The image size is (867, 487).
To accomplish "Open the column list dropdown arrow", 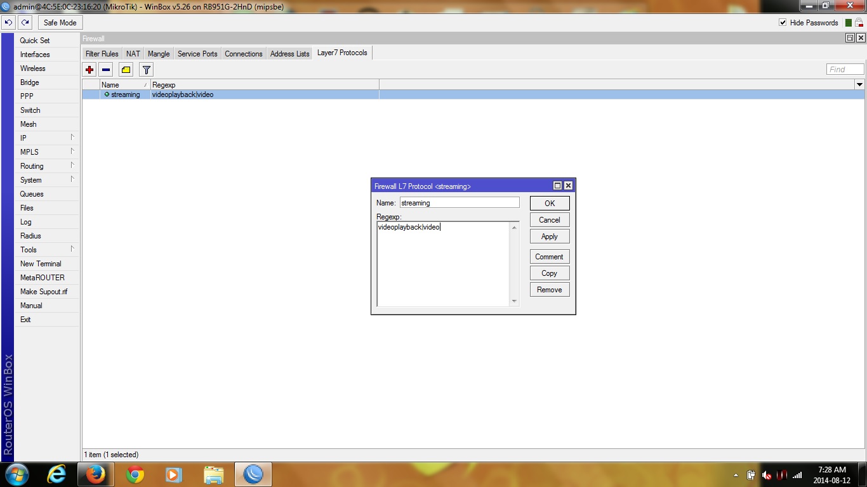I will (x=860, y=84).
